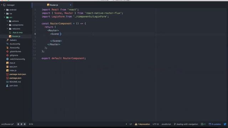This screenshot has height=128, width=228.
Task: Place cursor on export default RouterComponent line
Action: tap(64, 58)
